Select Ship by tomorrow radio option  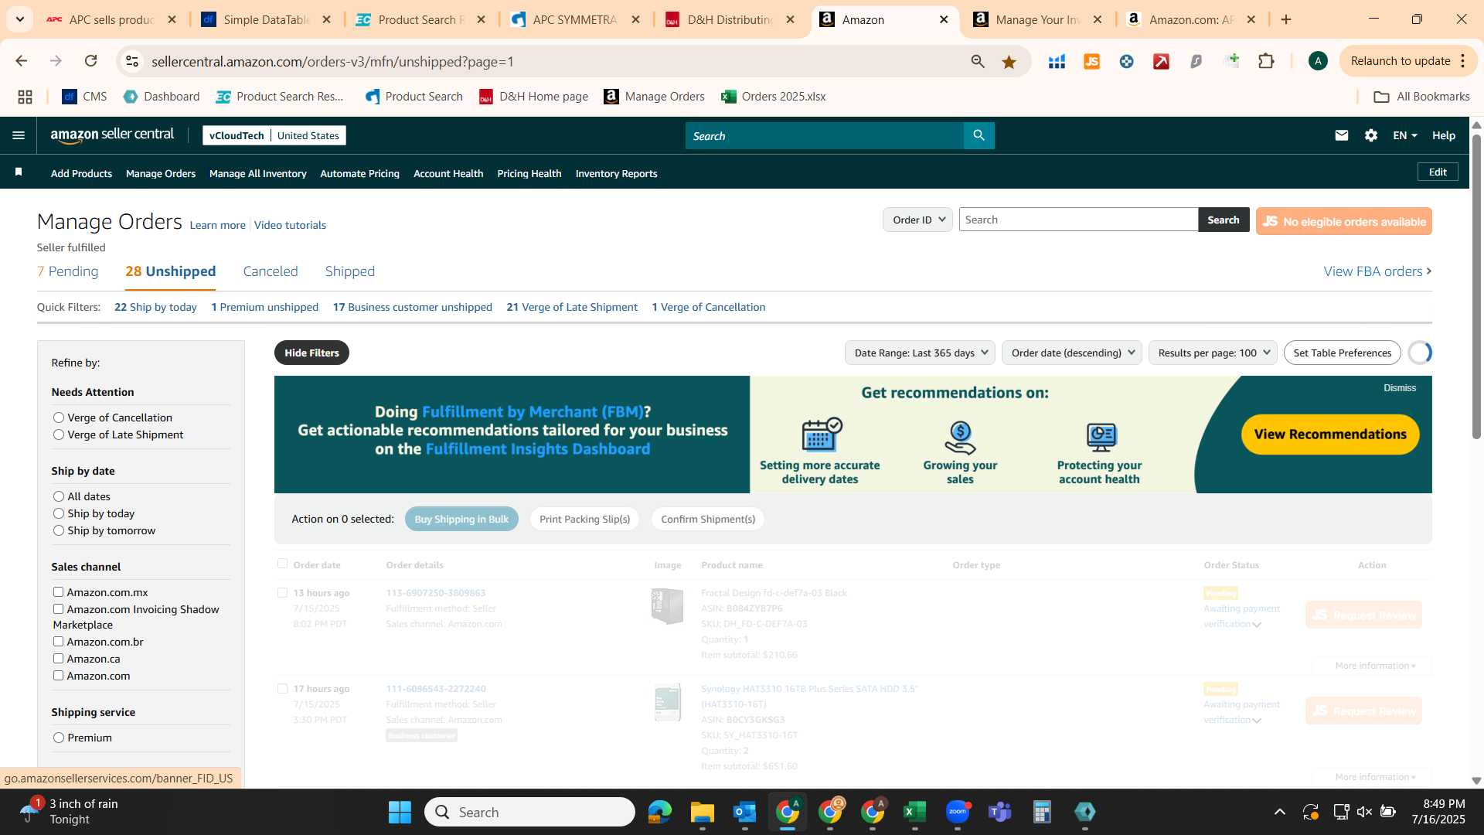pos(59,530)
